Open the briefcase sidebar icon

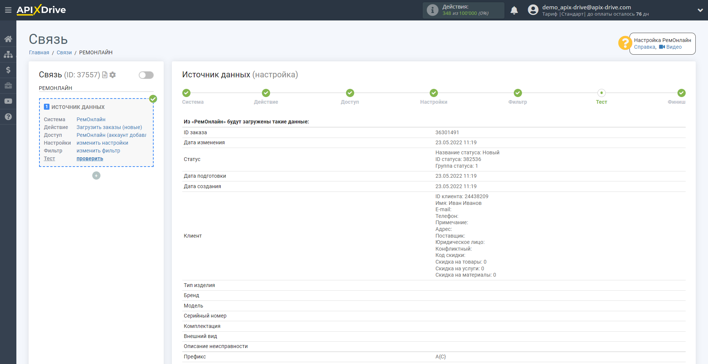8,86
